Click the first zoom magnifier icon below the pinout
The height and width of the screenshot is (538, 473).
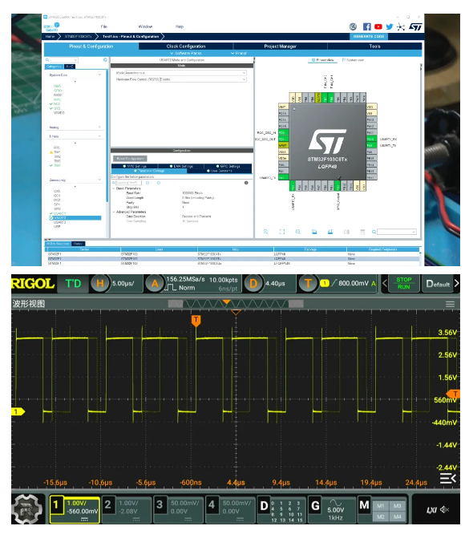coord(266,232)
